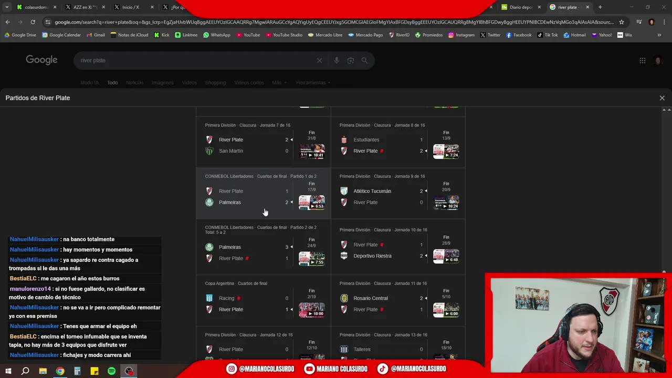Open File Explorer from the taskbar
672x378 pixels.
pyautogui.click(x=43, y=371)
